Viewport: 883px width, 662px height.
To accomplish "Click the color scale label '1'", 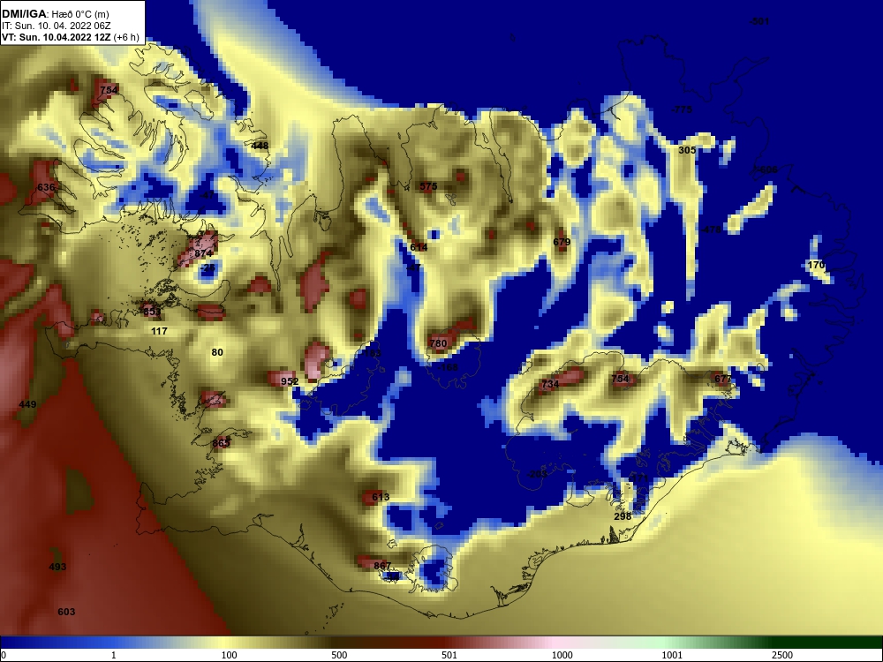I will 114,655.
